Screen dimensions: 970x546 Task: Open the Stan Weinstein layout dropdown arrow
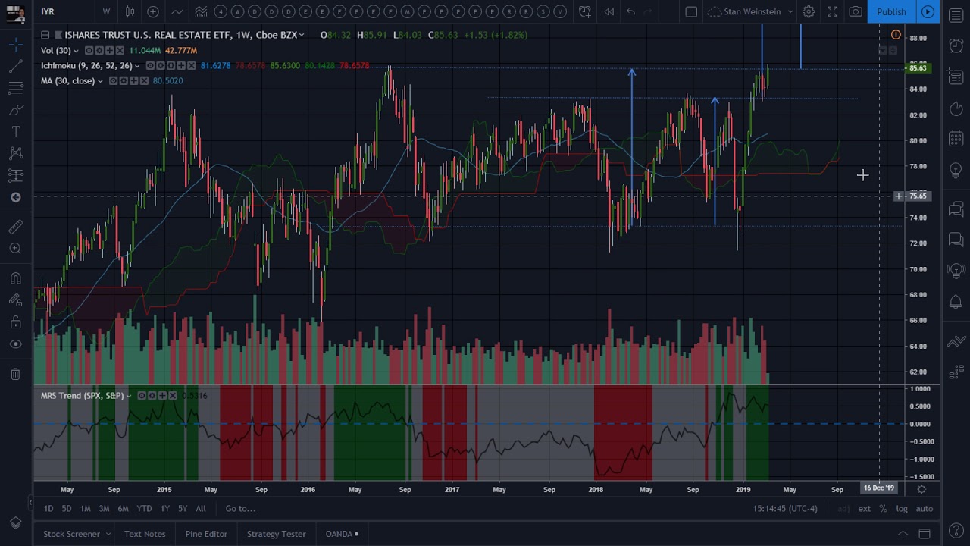[790, 11]
